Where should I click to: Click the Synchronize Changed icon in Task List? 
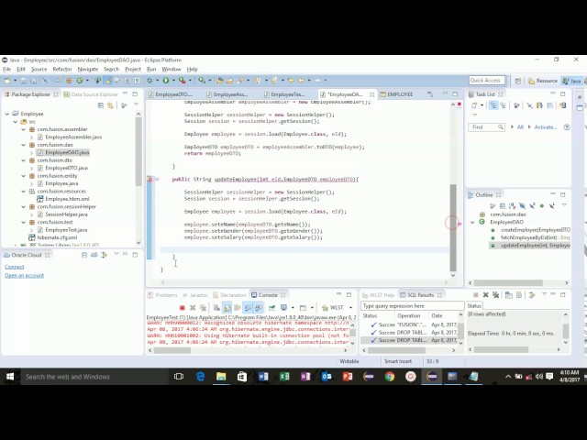point(563,105)
